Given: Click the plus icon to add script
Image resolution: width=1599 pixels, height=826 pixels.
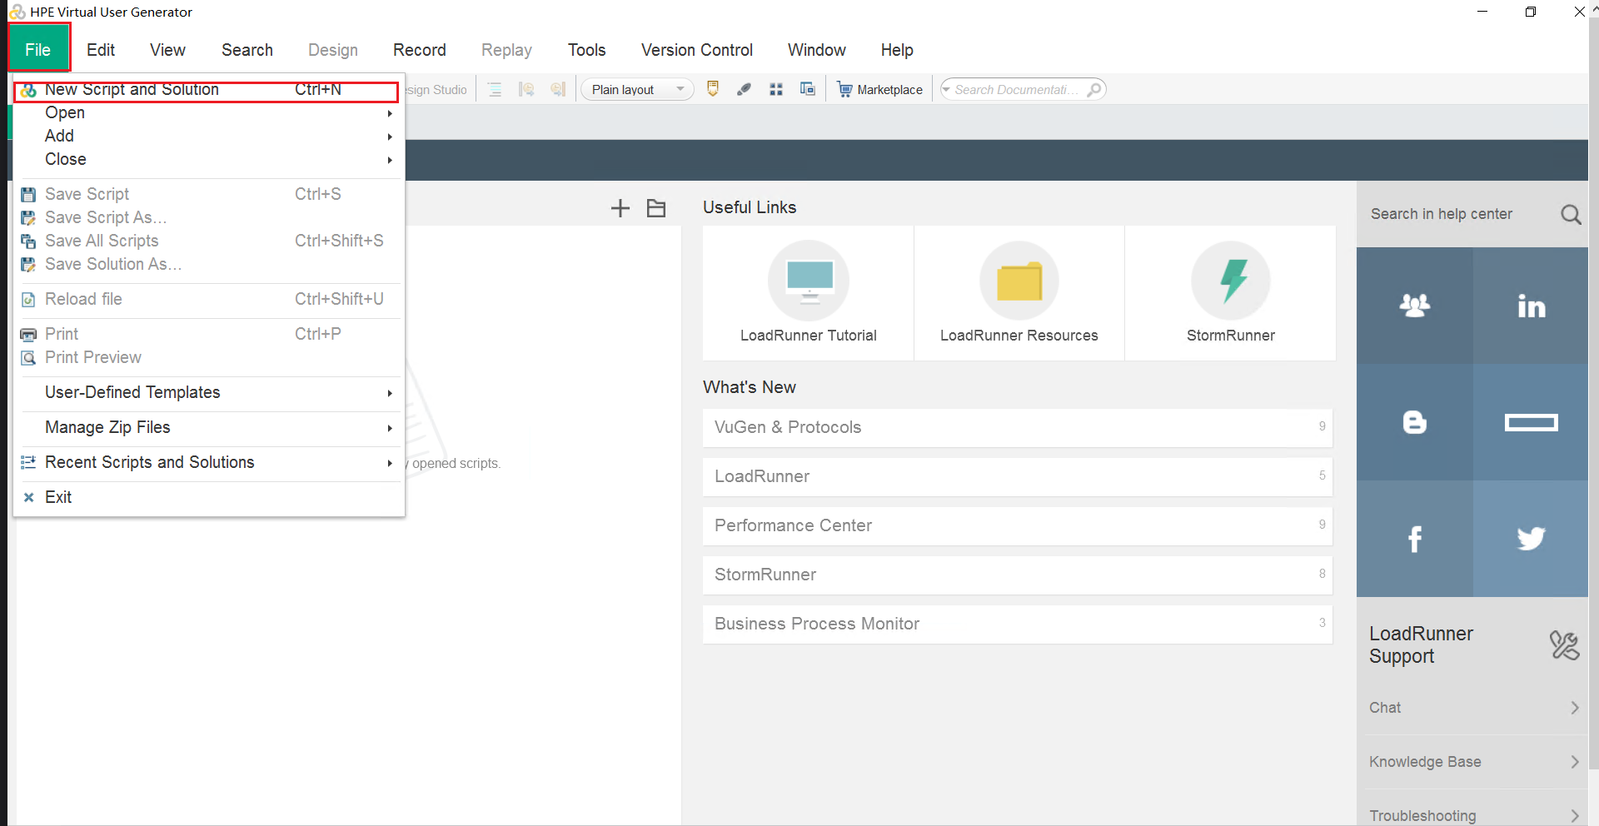Looking at the screenshot, I should coord(620,208).
